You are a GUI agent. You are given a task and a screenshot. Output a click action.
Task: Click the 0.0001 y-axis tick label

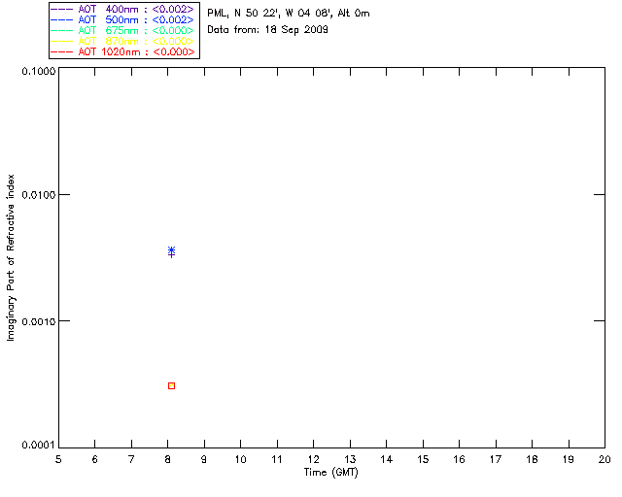pyautogui.click(x=39, y=446)
